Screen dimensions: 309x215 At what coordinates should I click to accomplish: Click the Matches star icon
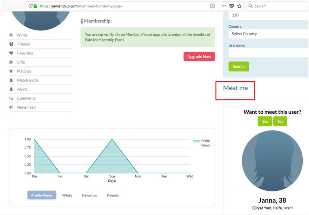tap(11, 71)
